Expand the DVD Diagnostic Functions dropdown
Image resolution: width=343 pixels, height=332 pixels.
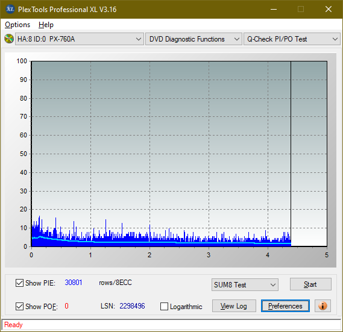click(x=194, y=39)
